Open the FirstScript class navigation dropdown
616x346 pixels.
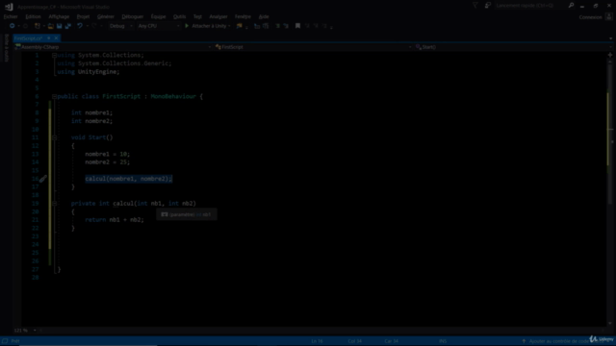pyautogui.click(x=313, y=47)
